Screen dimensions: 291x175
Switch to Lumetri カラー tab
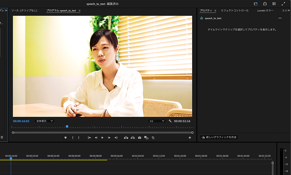pyautogui.click(x=265, y=11)
